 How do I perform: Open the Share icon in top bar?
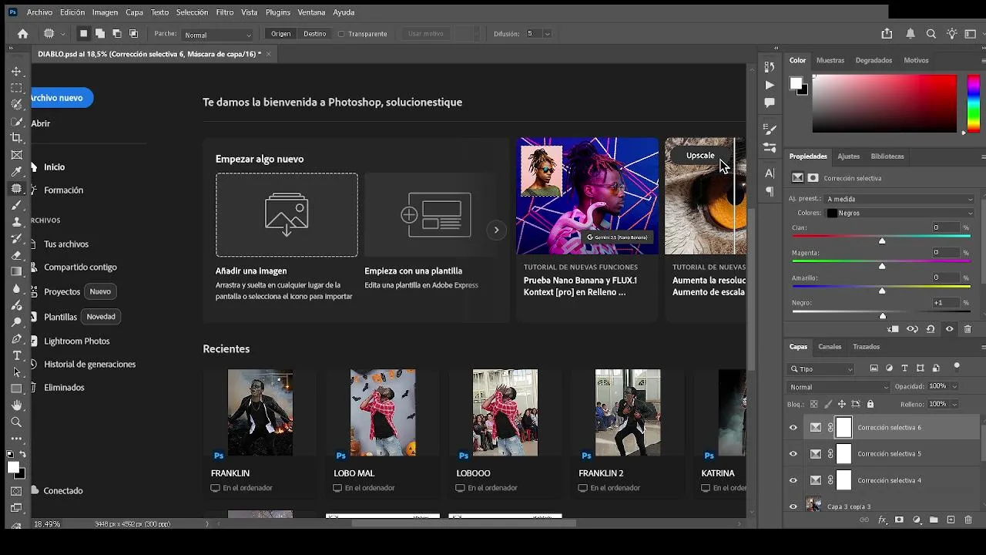point(887,34)
